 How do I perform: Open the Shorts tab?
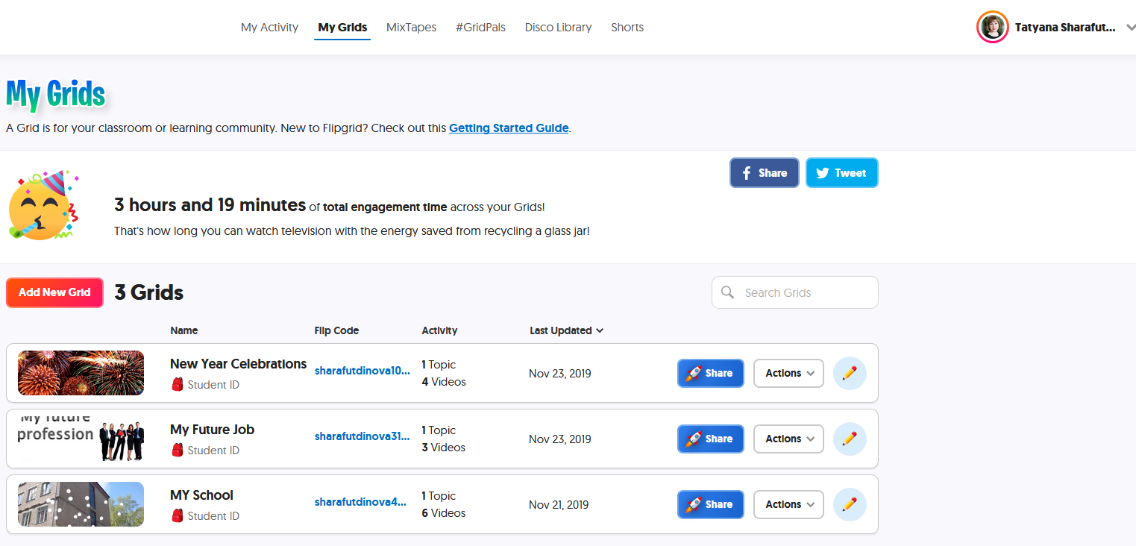(627, 28)
